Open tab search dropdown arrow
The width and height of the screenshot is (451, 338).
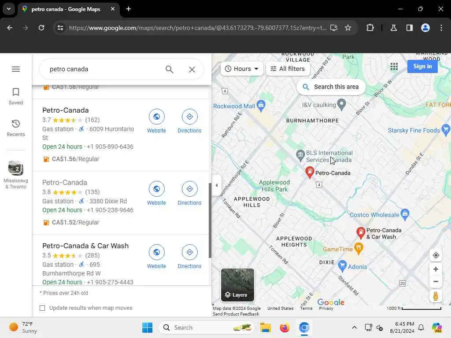click(x=9, y=9)
